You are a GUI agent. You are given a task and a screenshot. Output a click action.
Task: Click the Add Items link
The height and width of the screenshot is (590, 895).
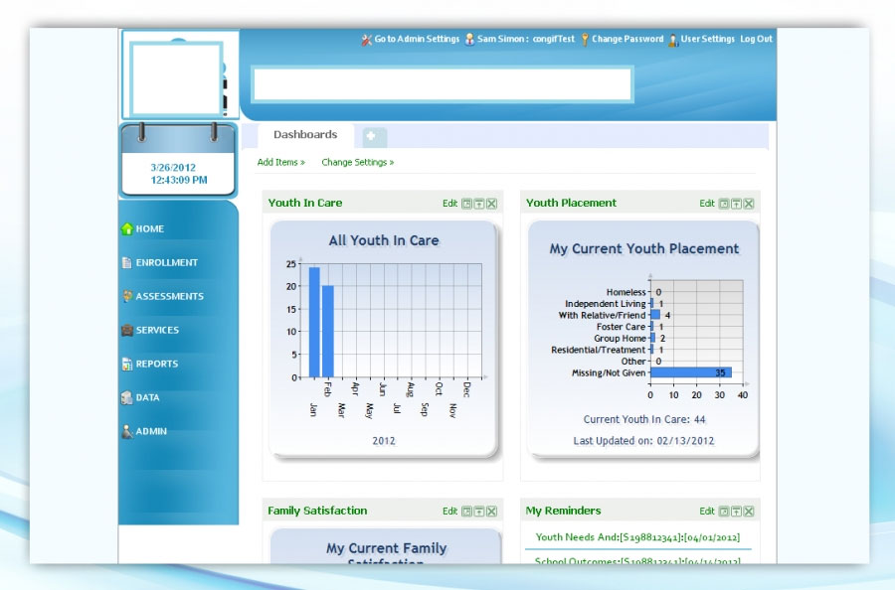[280, 163]
